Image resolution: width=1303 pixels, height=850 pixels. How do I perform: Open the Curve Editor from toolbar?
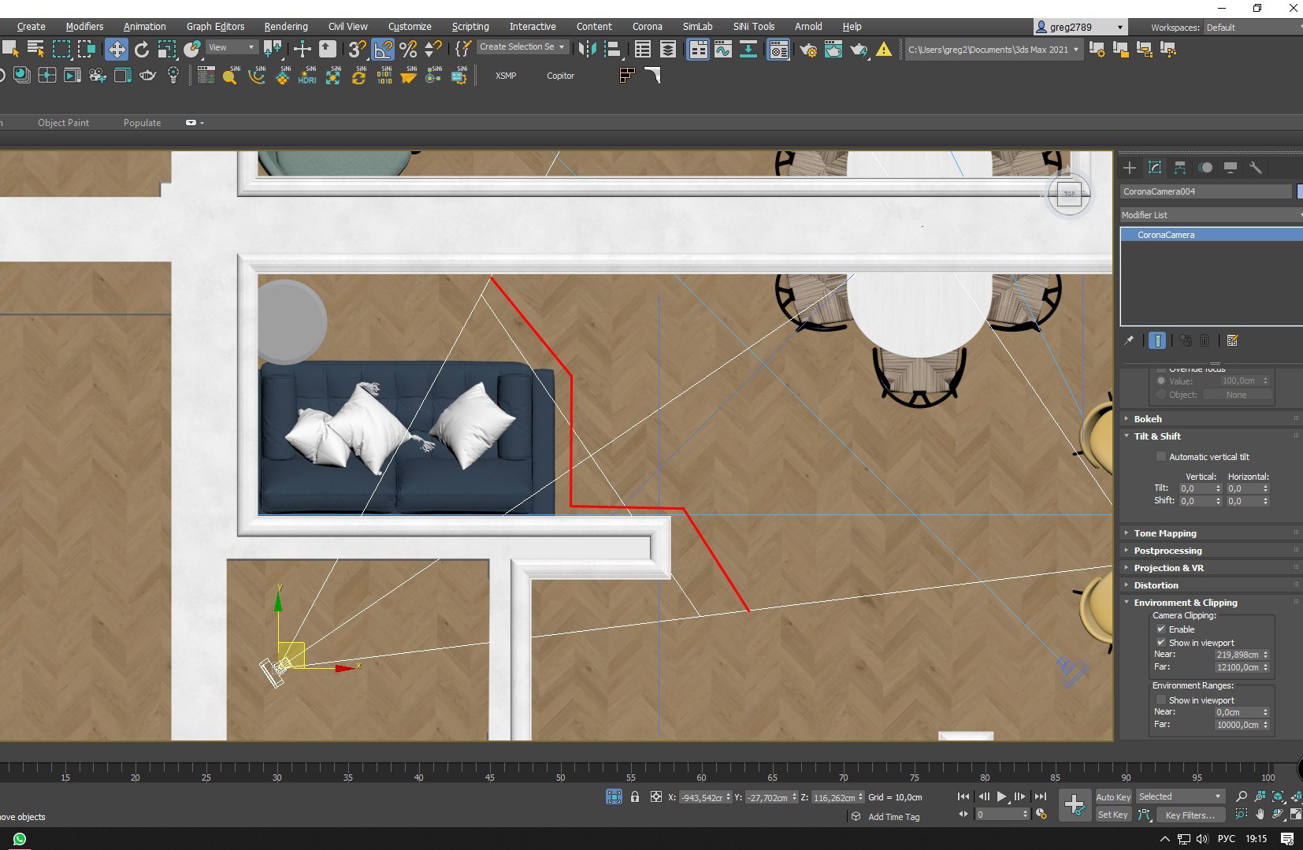[x=722, y=50]
